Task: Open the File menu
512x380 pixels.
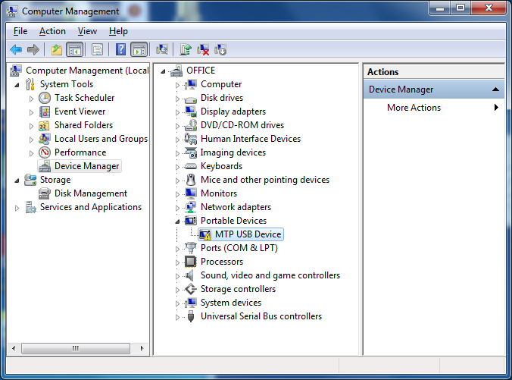Action: (20, 31)
